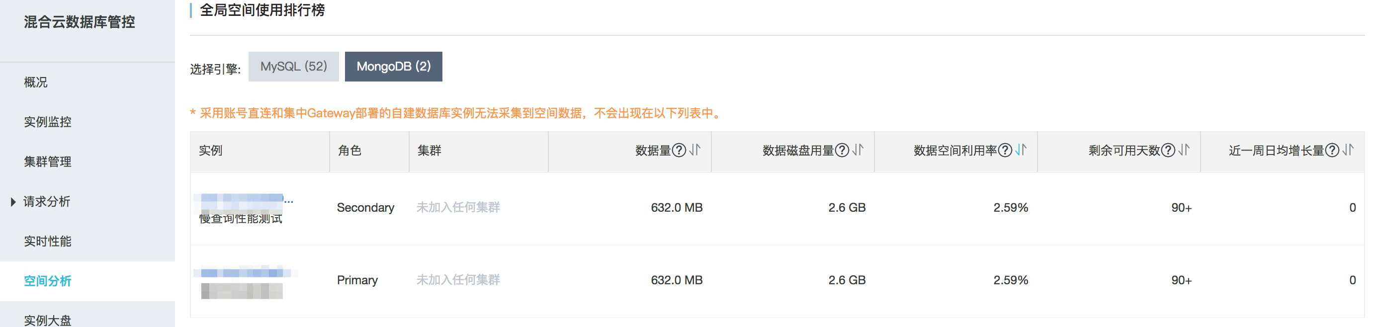Click help icon next to 数据磁盘用量

[842, 151]
